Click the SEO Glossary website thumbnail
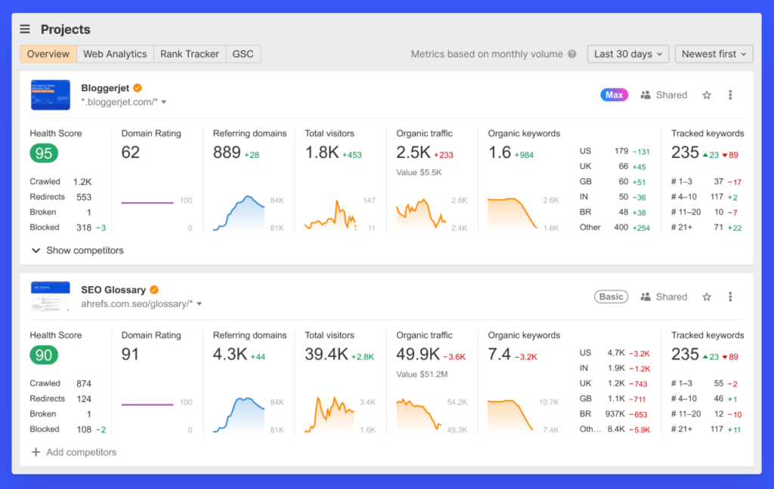This screenshot has height=489, width=774. (x=50, y=297)
